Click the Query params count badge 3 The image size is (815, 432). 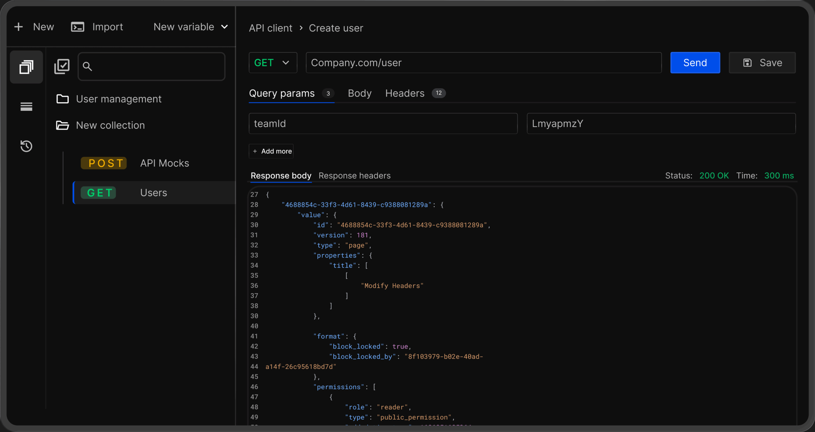(x=328, y=93)
